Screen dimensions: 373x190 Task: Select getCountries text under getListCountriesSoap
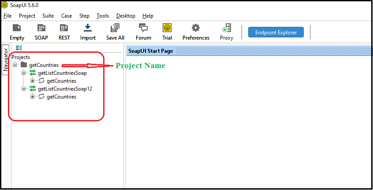coord(62,81)
